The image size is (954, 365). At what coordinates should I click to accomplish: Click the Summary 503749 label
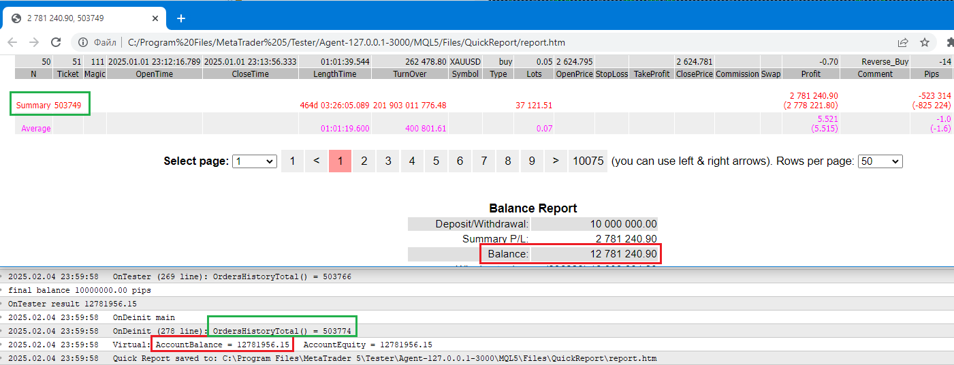pos(48,105)
